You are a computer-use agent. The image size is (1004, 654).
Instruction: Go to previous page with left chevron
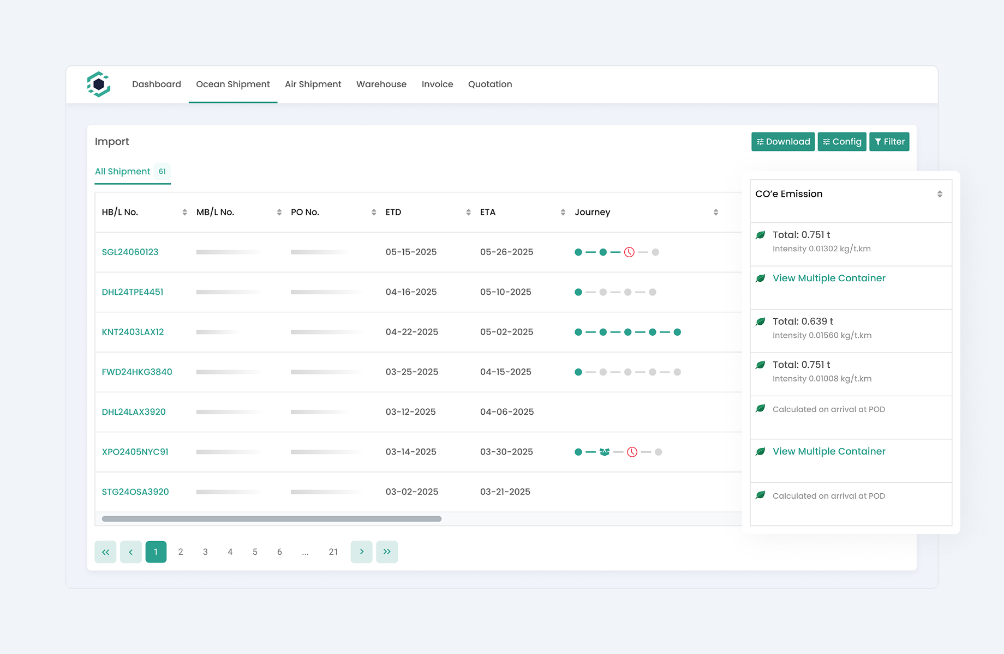[131, 552]
